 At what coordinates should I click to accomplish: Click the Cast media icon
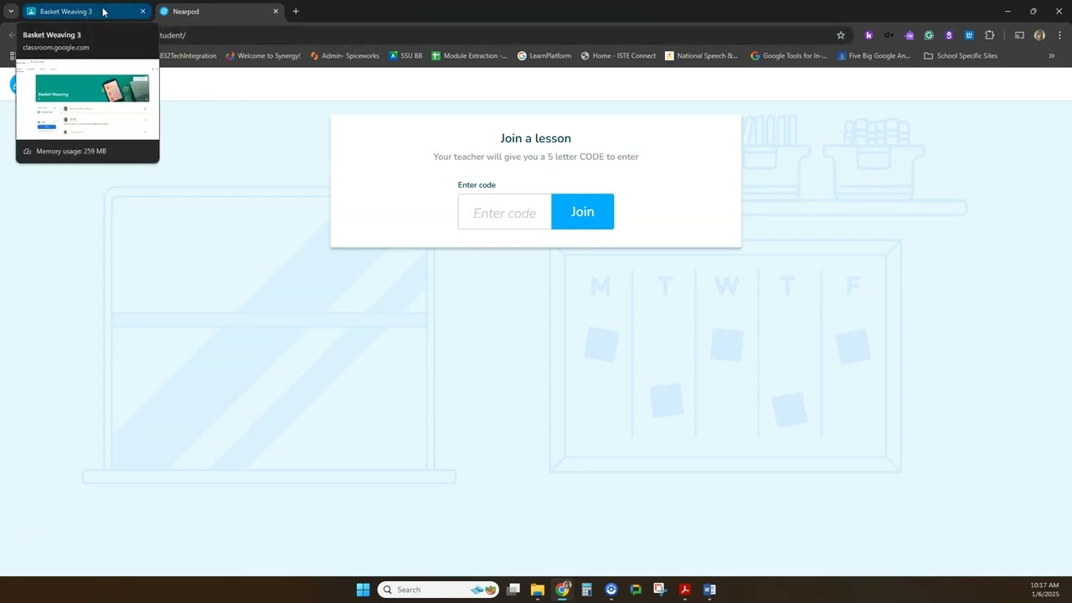[1019, 35]
